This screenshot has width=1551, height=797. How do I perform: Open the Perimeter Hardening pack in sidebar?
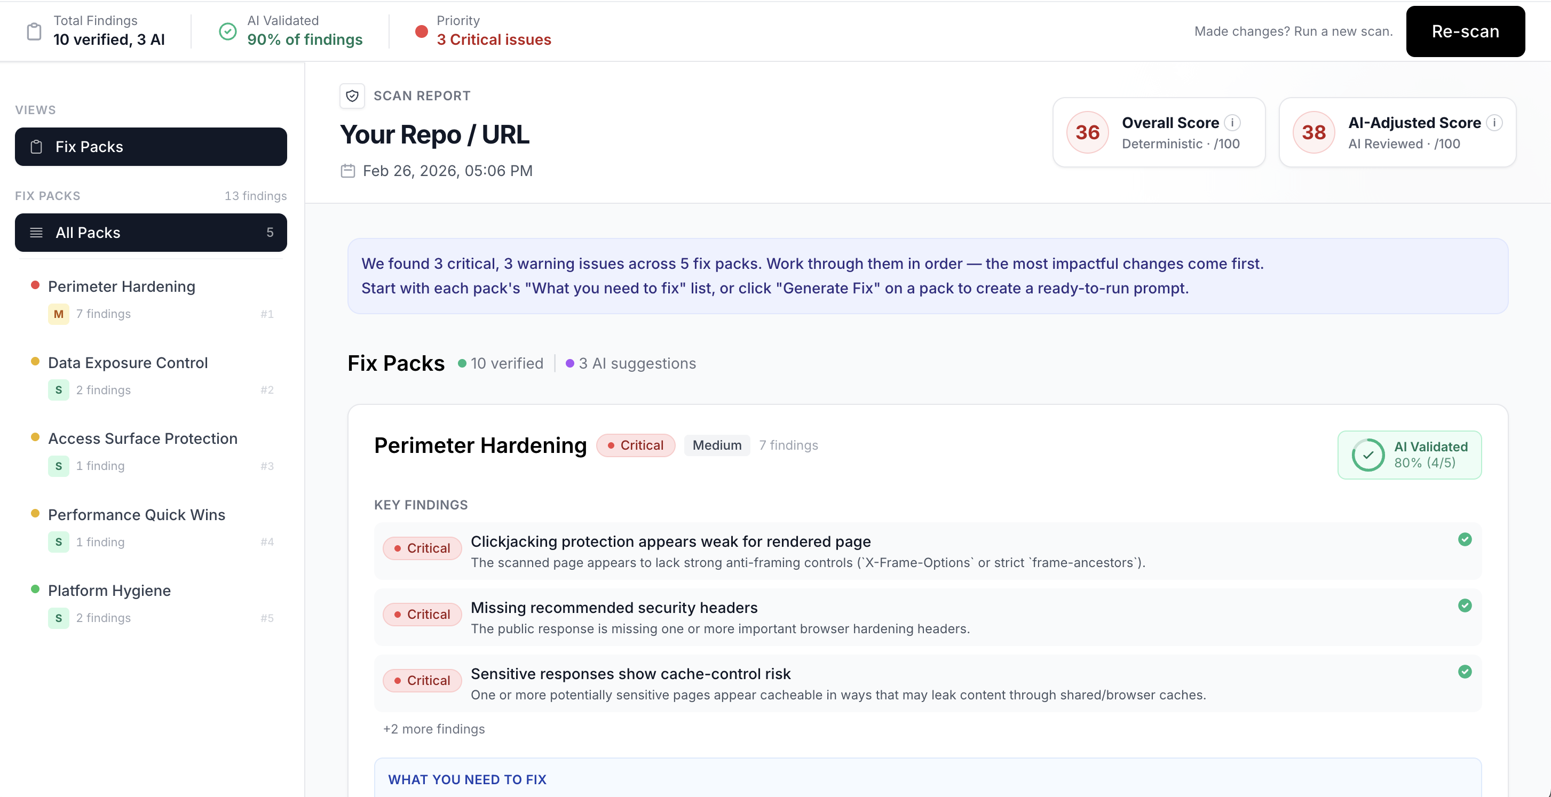122,286
